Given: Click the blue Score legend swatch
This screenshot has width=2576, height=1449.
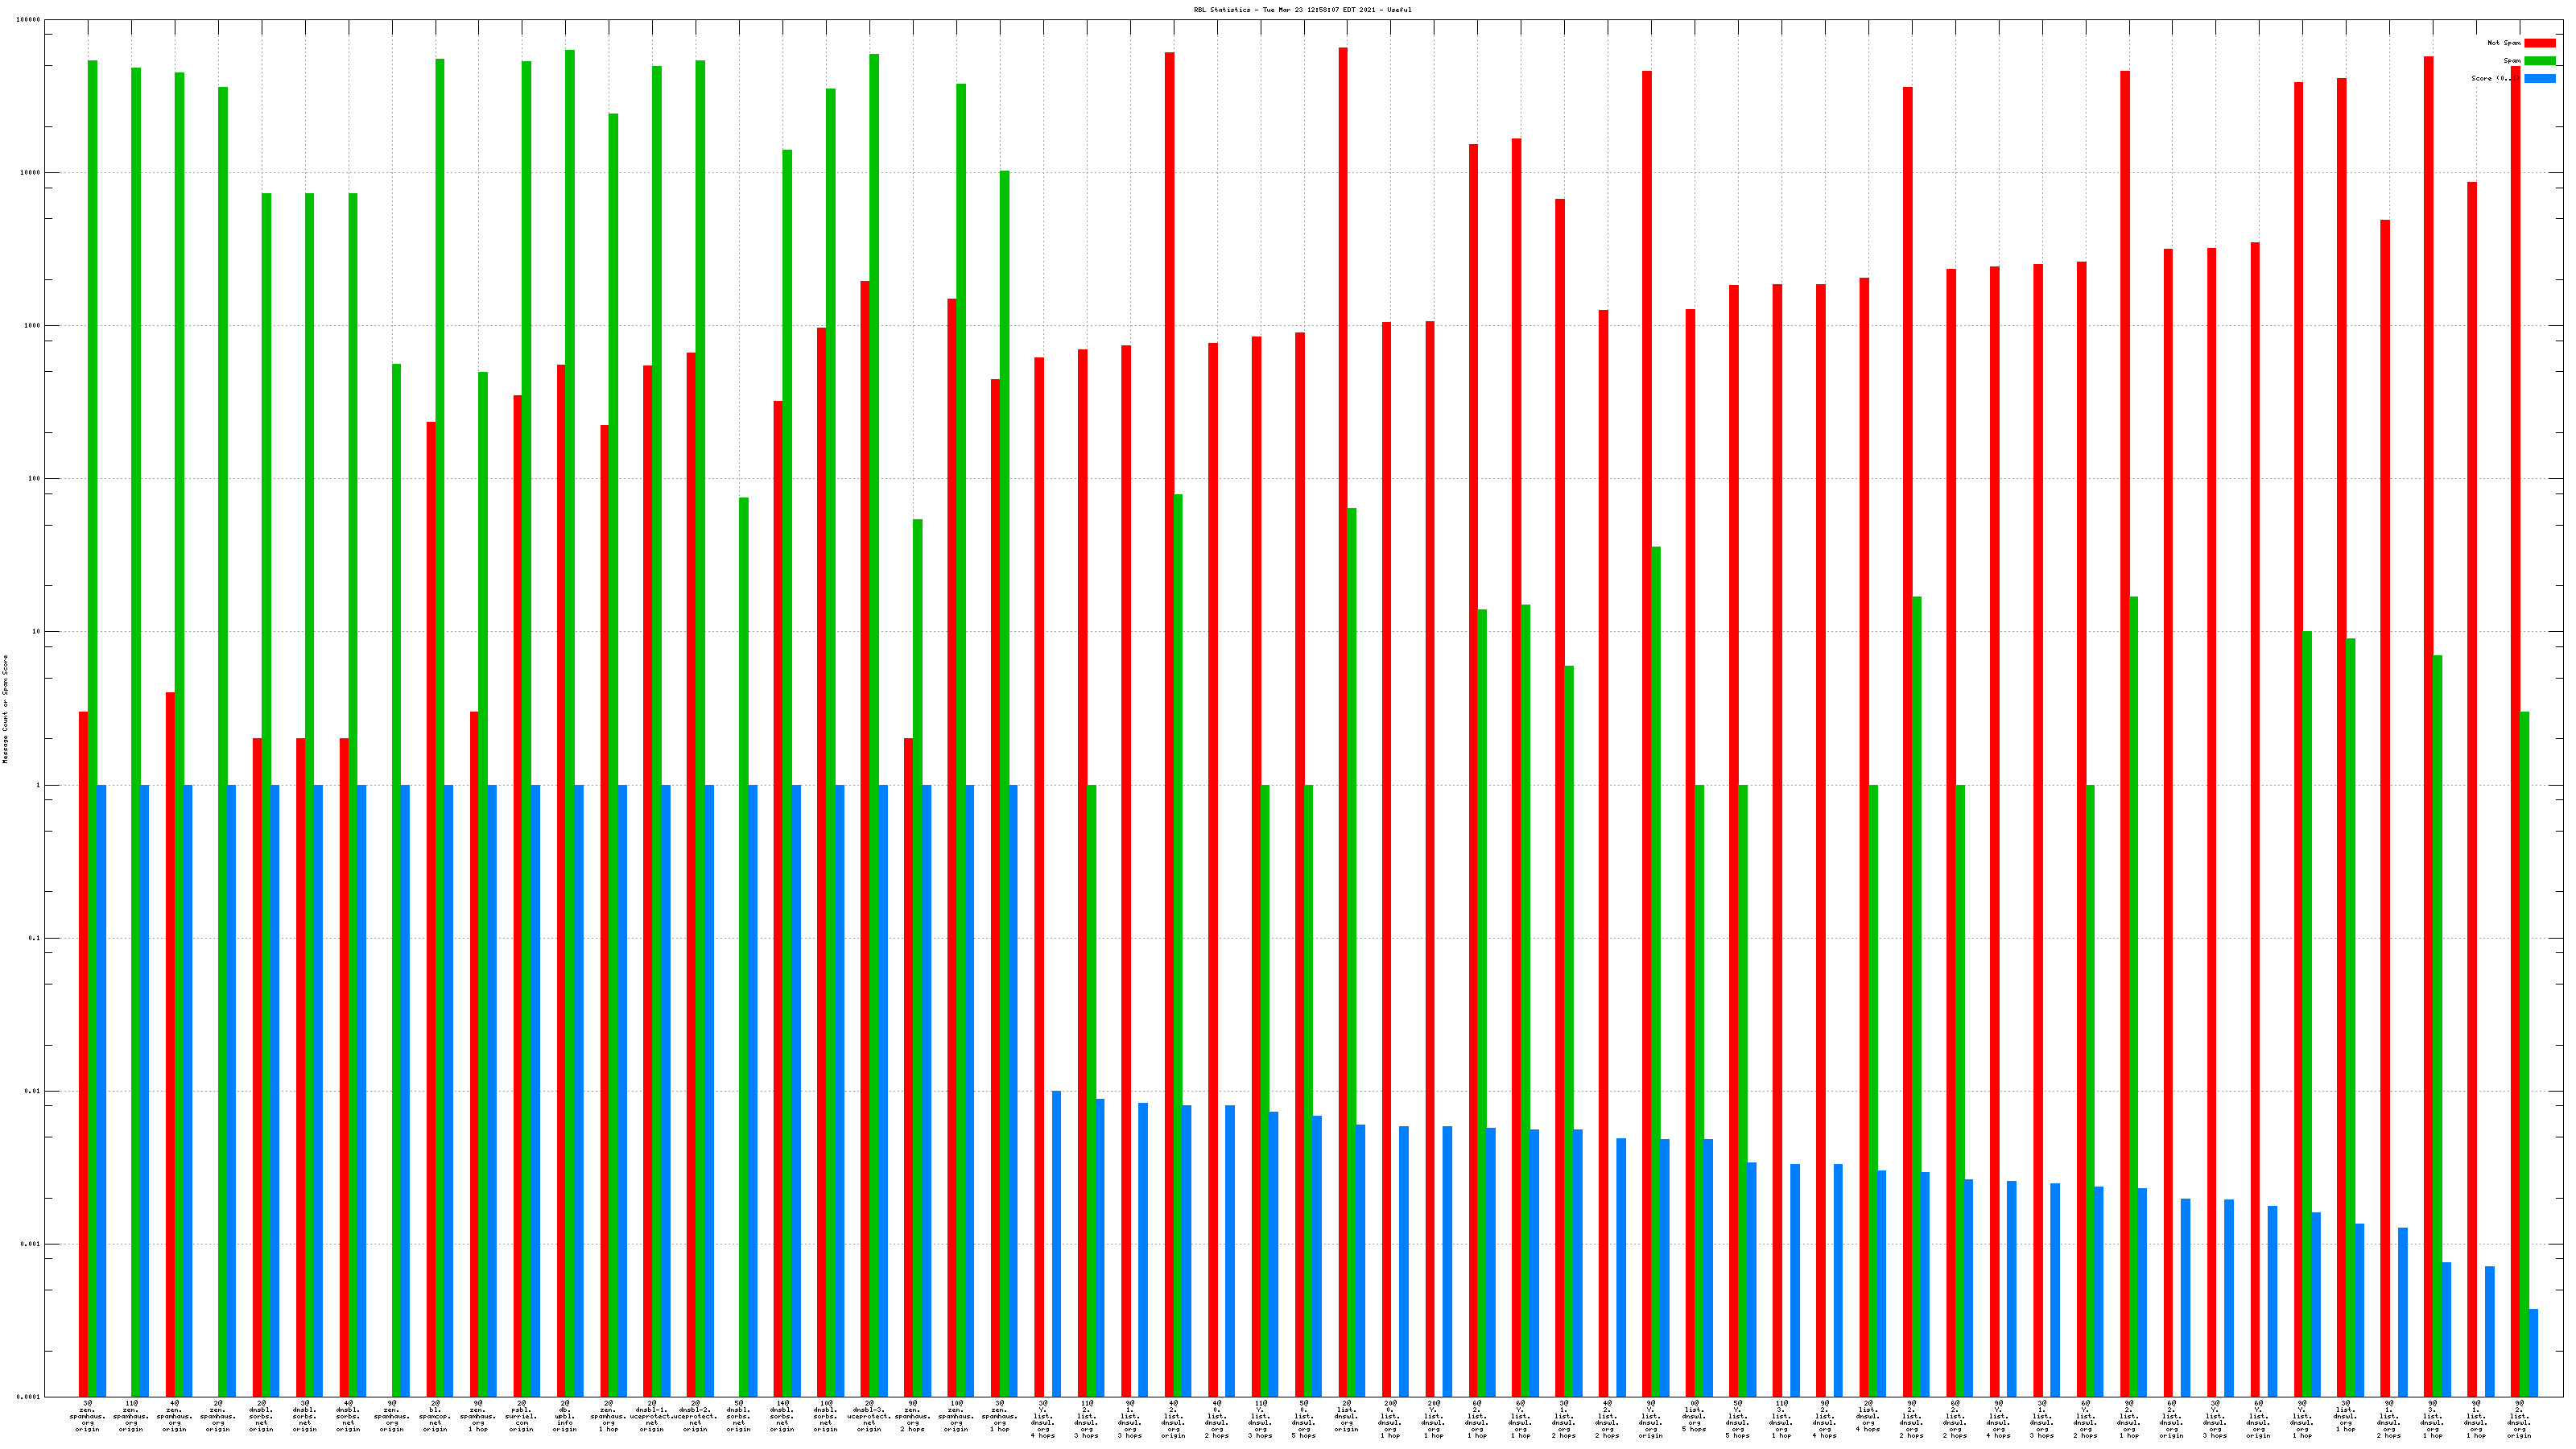Looking at the screenshot, I should [2540, 79].
